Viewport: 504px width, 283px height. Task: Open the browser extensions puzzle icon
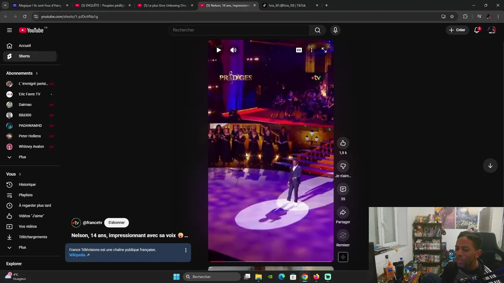pos(465,17)
